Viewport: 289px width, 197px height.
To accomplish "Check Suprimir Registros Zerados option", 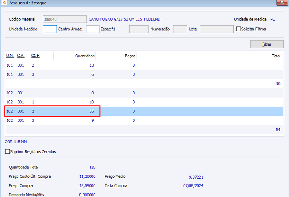I will tap(8, 151).
